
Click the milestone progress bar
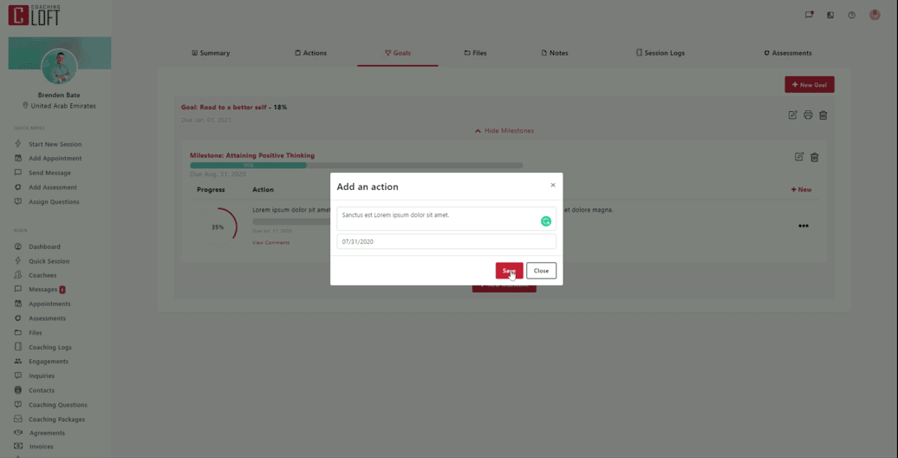[356, 165]
